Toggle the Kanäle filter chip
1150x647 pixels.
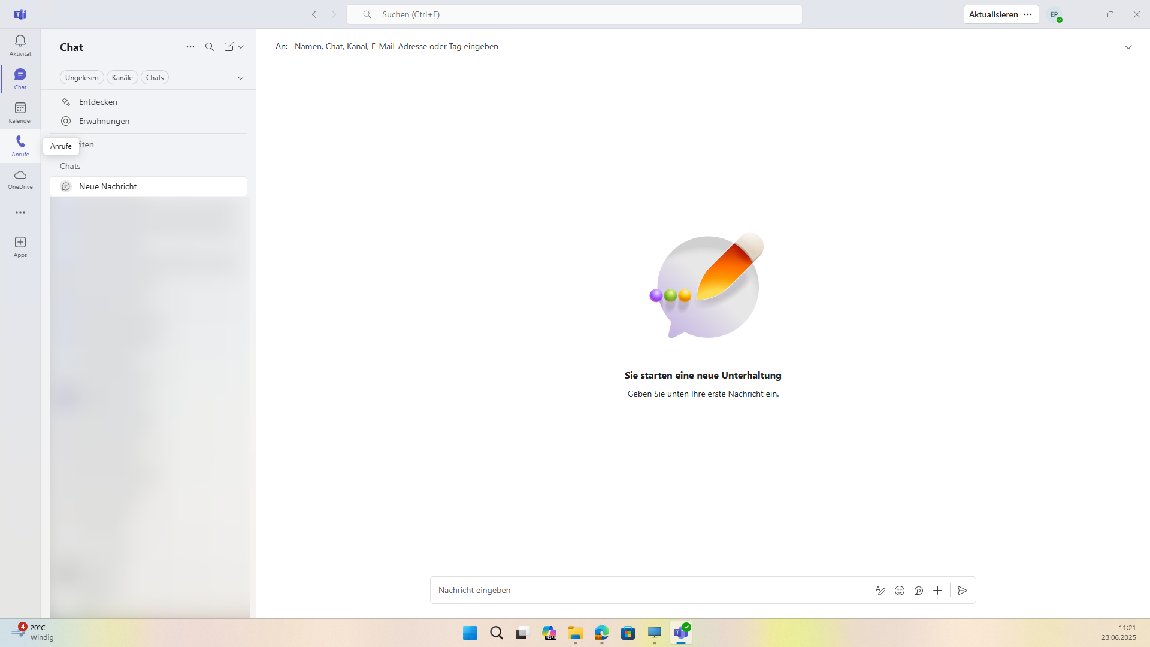coord(122,78)
